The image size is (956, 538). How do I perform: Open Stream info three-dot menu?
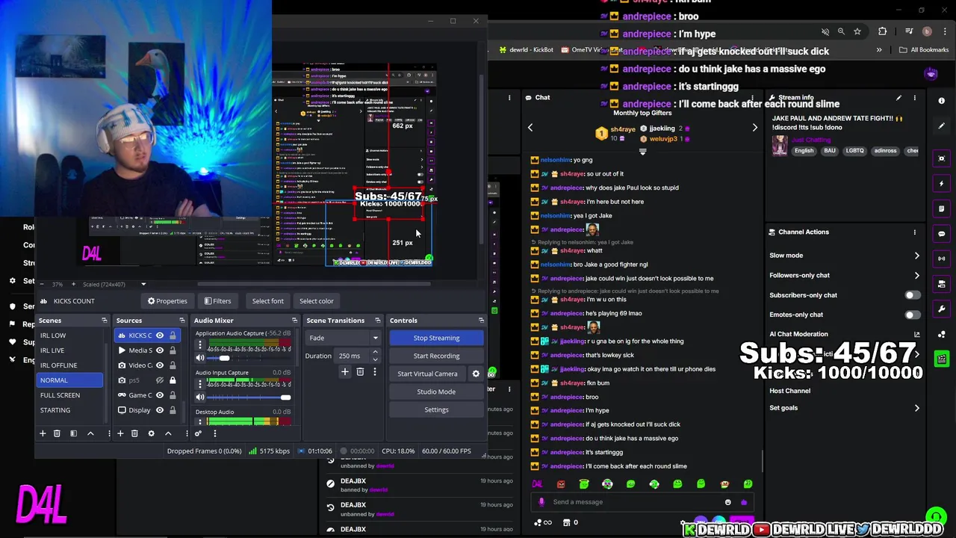pos(915,98)
